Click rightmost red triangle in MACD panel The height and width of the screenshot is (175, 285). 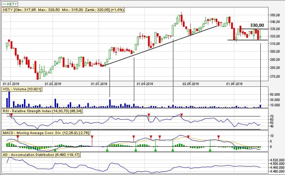219,137
